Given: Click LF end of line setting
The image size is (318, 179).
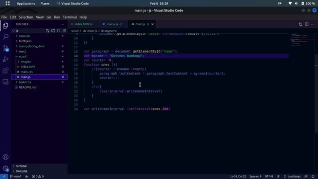Looking at the screenshot, I should click(x=278, y=177).
